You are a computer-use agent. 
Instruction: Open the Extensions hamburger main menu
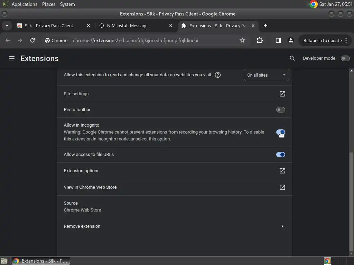[12, 58]
